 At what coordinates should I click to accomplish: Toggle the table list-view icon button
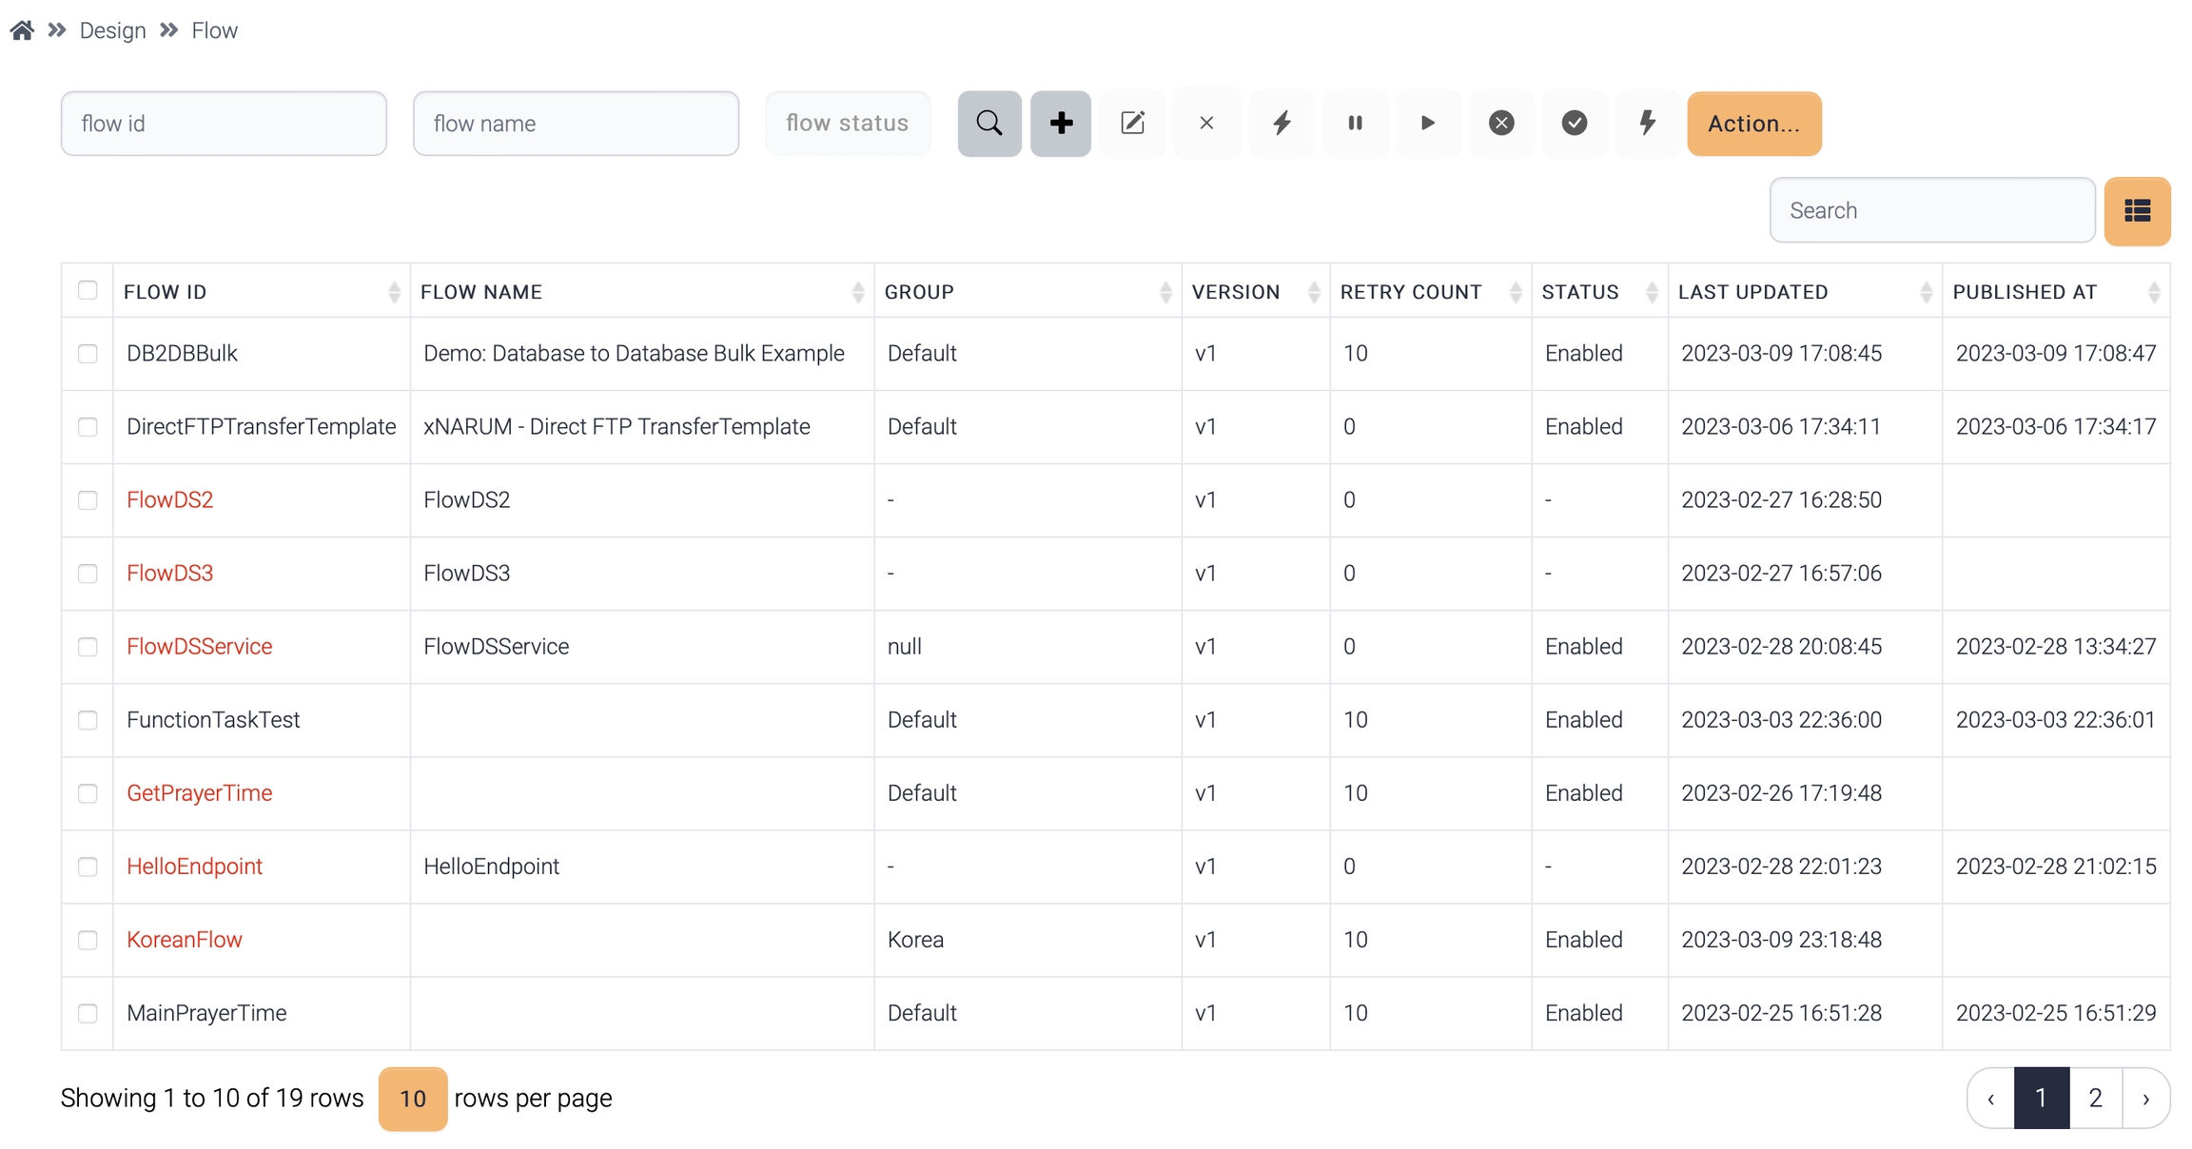[x=2137, y=211]
